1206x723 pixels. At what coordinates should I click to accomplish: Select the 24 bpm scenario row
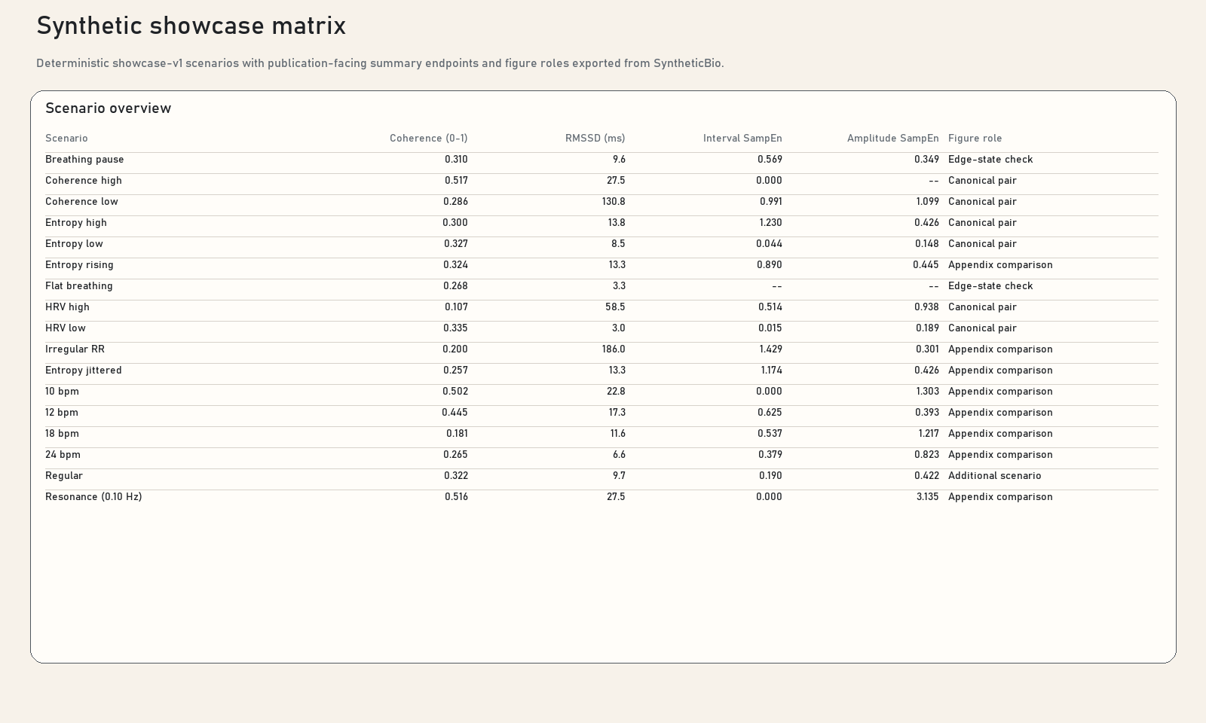[601, 455]
